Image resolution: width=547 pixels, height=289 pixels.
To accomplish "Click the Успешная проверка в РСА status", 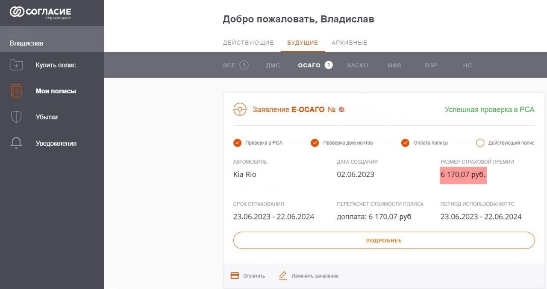I will (x=490, y=110).
